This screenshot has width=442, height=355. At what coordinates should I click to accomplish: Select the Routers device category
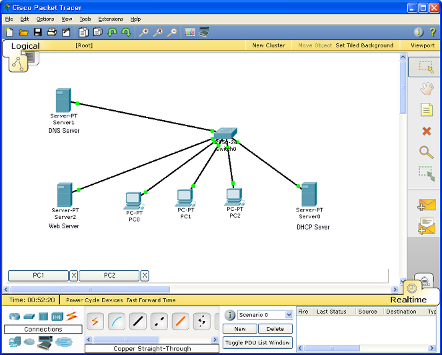[15, 316]
